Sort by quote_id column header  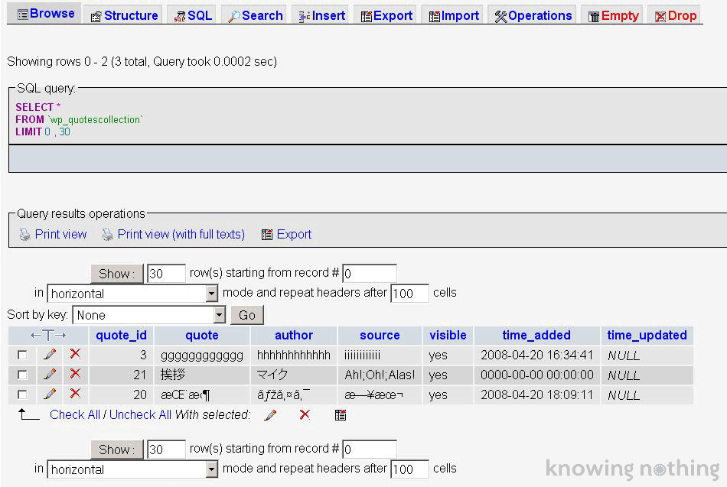point(121,335)
